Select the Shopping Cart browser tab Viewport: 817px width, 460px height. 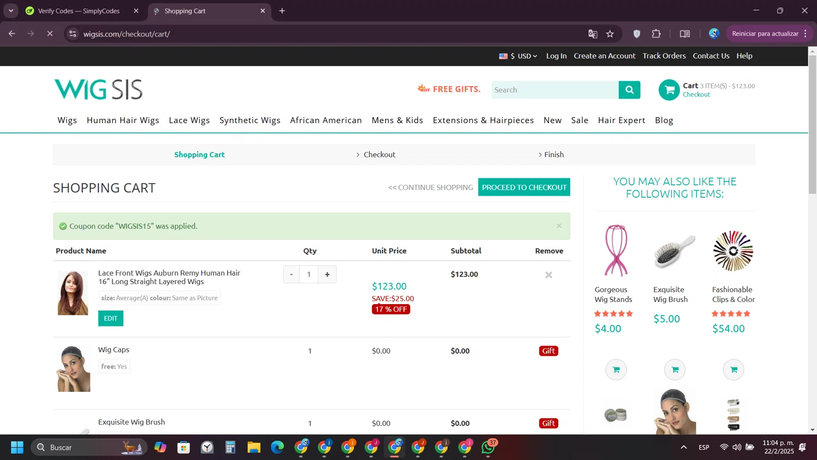point(209,11)
